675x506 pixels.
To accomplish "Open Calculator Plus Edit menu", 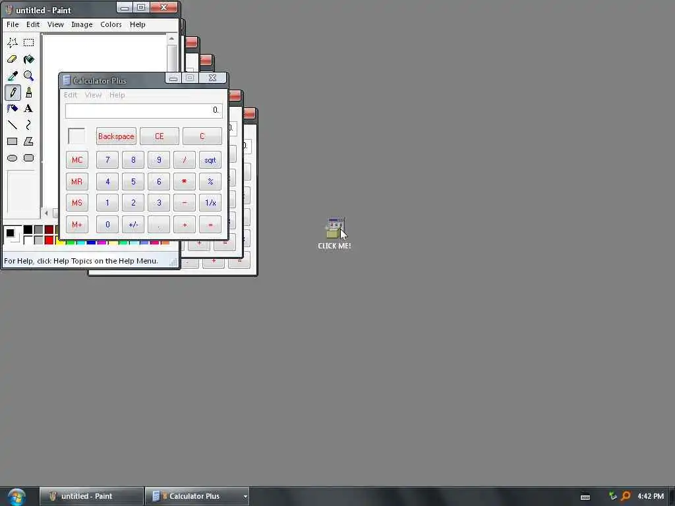I will pyautogui.click(x=70, y=95).
